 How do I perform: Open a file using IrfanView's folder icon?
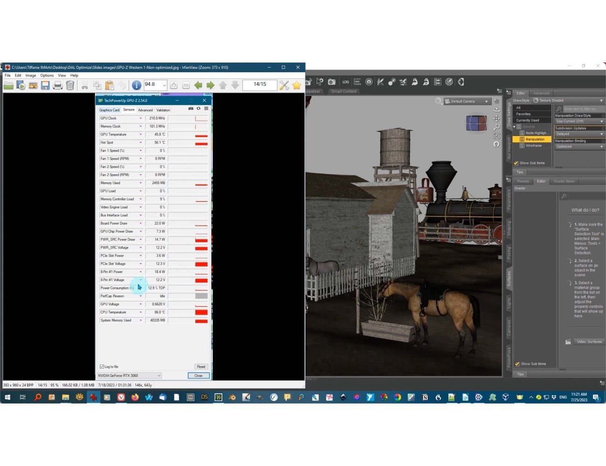(x=8, y=85)
